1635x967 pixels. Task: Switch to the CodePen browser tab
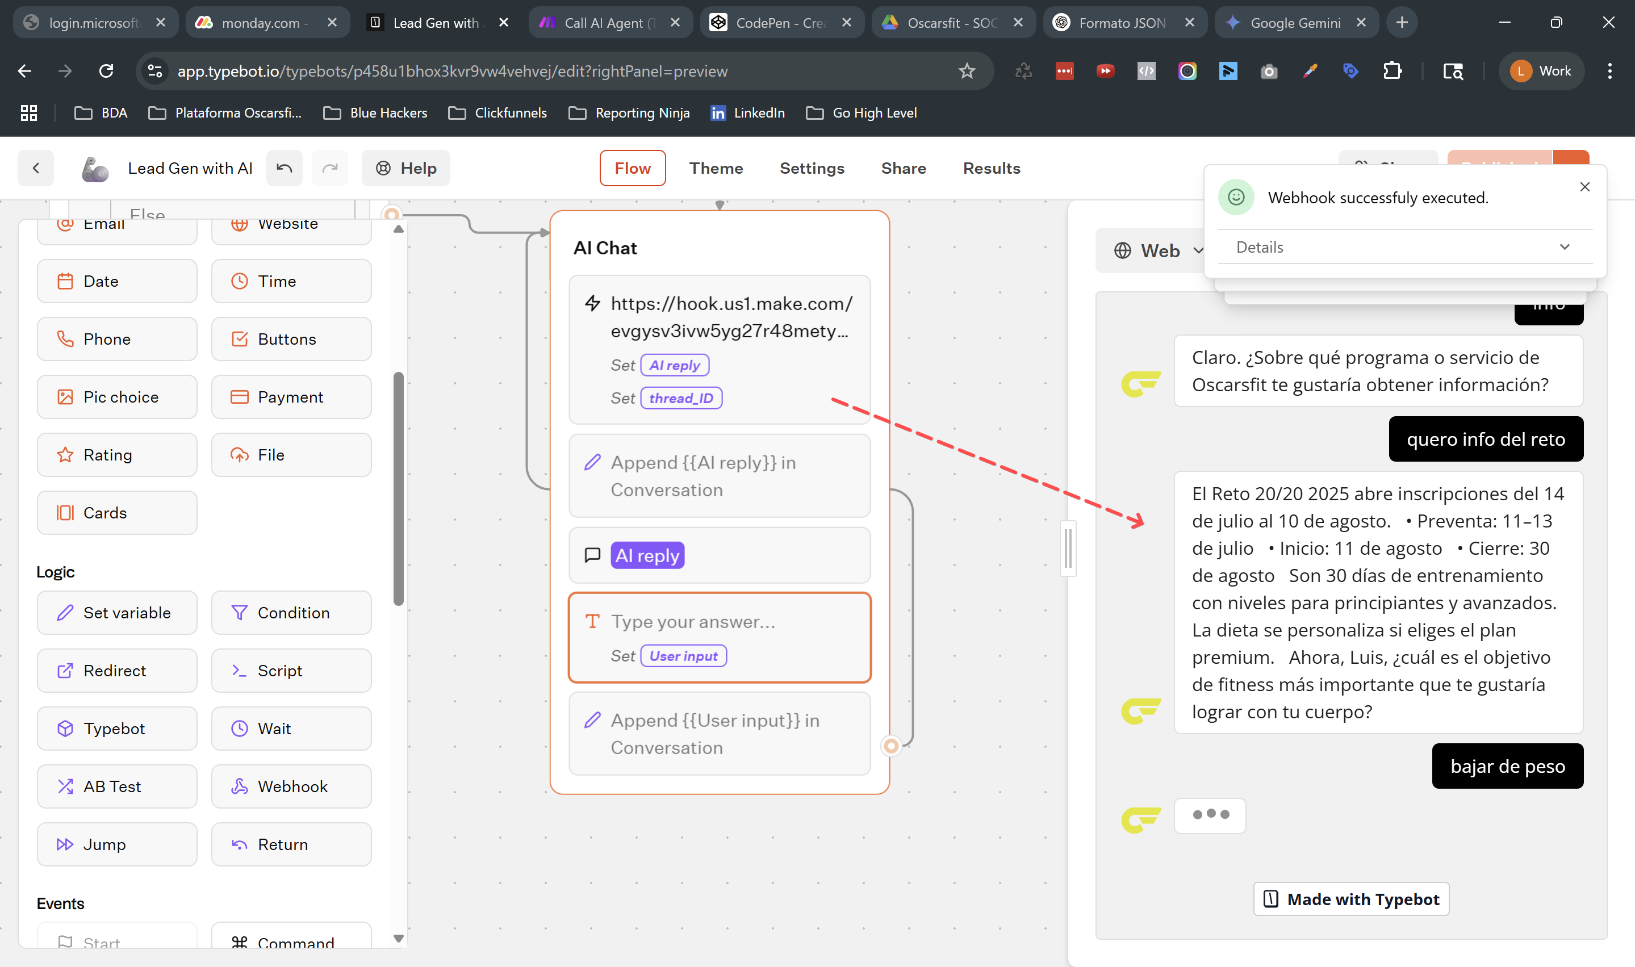(x=781, y=23)
